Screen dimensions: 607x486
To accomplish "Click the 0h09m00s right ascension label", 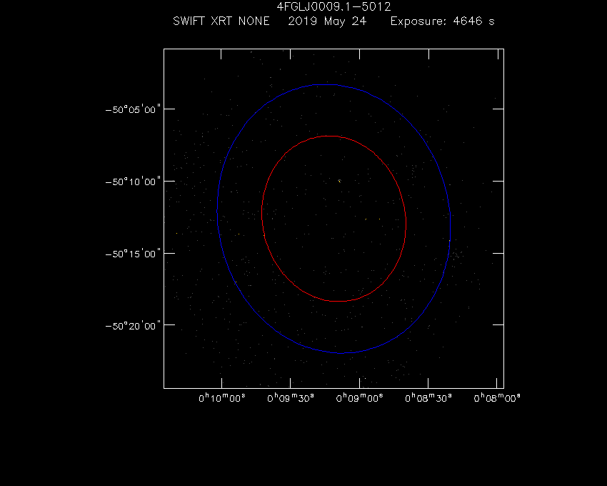I will coord(360,398).
